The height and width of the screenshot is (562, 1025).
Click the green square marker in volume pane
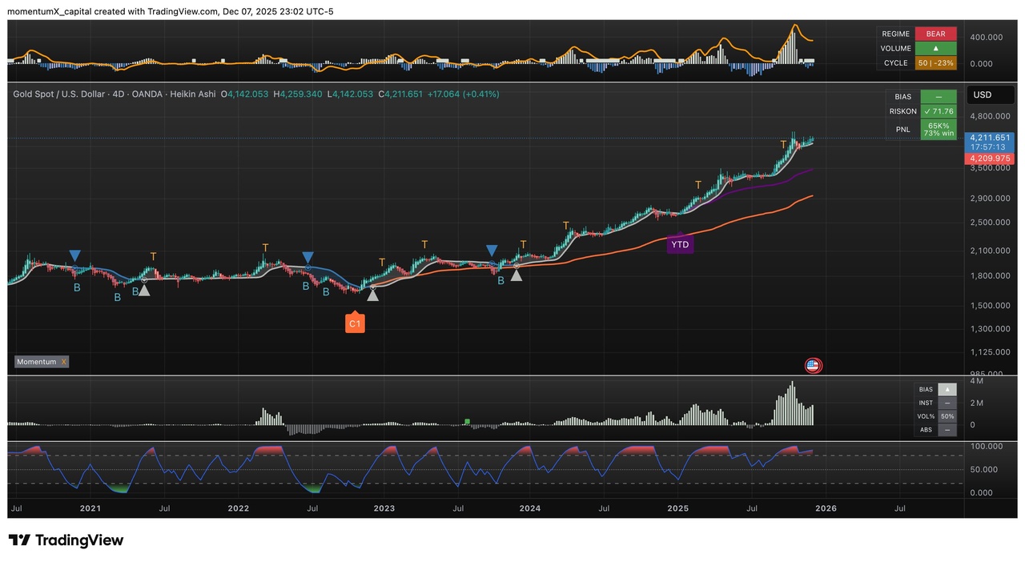pyautogui.click(x=467, y=421)
